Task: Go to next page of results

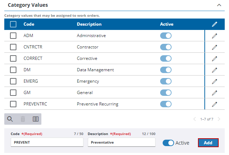Action: [219, 119]
